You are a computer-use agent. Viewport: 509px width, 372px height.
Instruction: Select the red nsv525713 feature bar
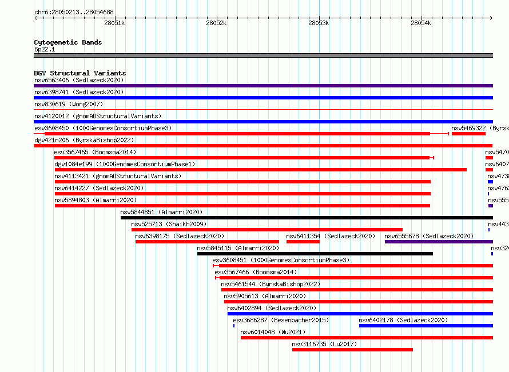pos(267,230)
